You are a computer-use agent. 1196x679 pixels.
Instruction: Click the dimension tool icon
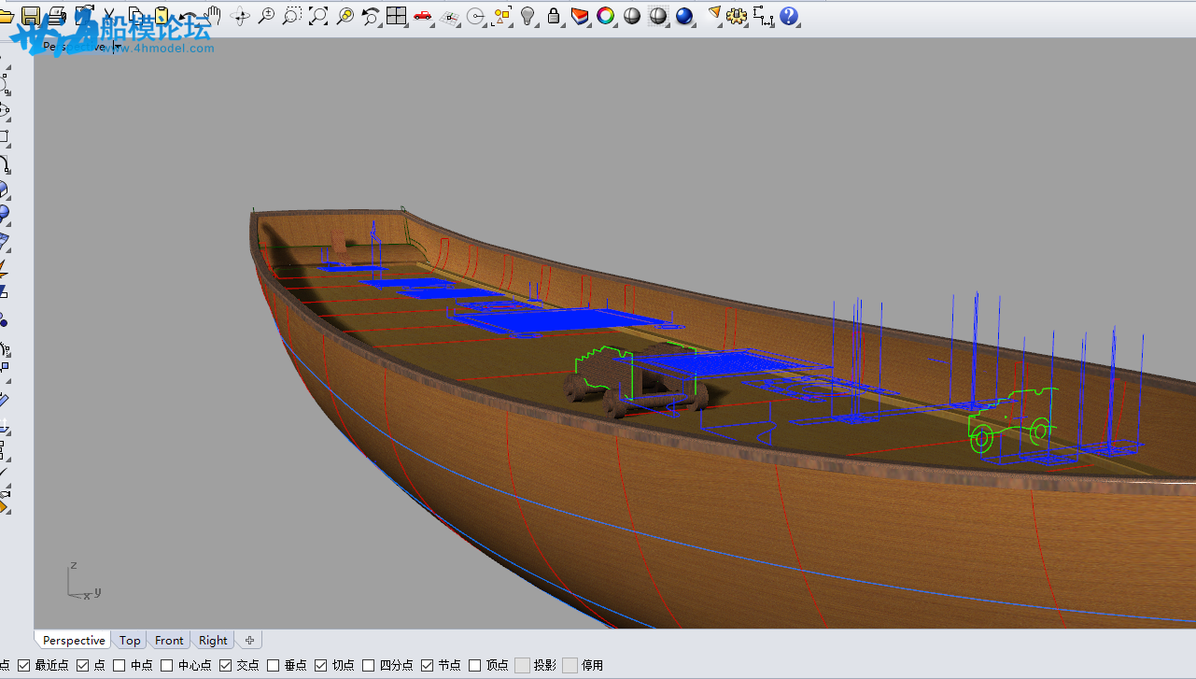(764, 16)
